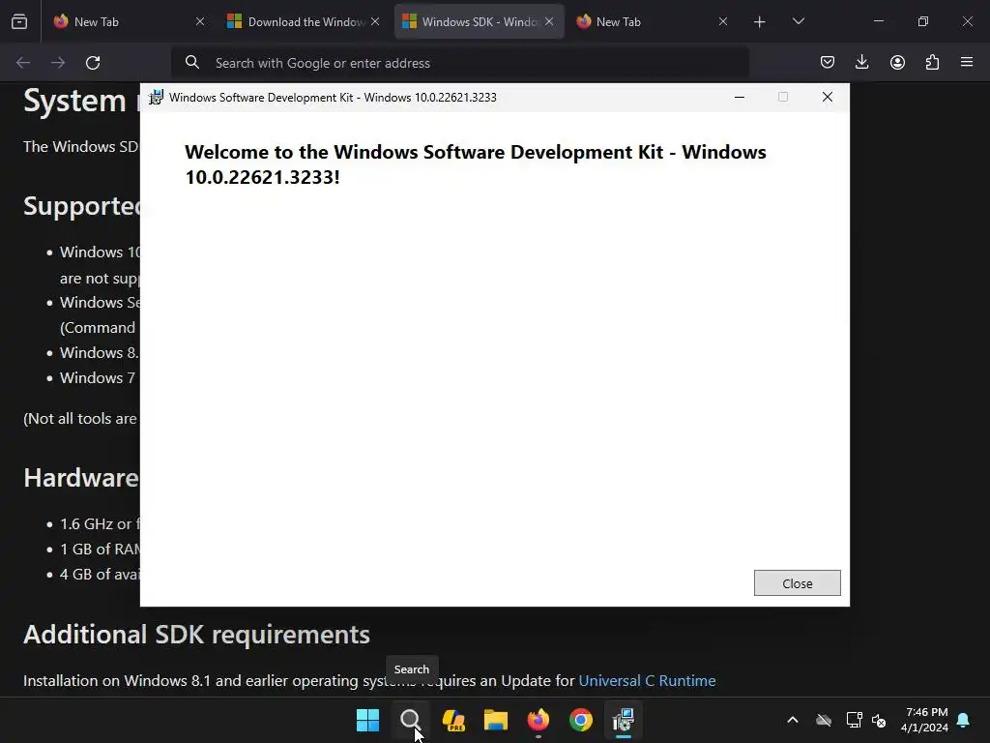Close the Download the Windows tab

(375, 21)
